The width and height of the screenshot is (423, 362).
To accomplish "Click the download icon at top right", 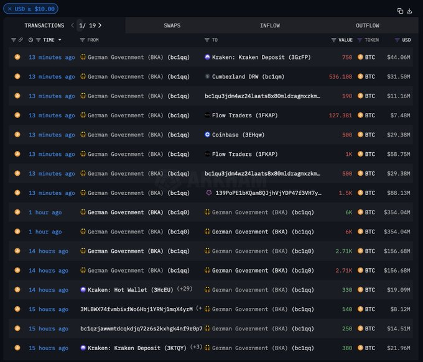I will pos(410,11).
